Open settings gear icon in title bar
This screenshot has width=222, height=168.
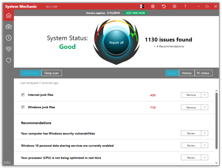pos(174,6)
